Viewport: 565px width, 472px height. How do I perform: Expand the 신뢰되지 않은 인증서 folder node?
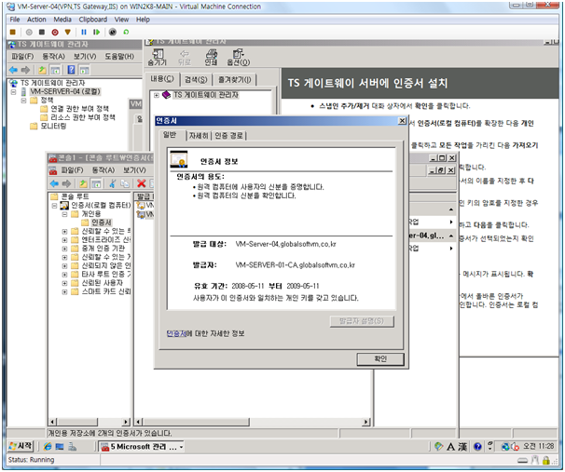coord(64,266)
